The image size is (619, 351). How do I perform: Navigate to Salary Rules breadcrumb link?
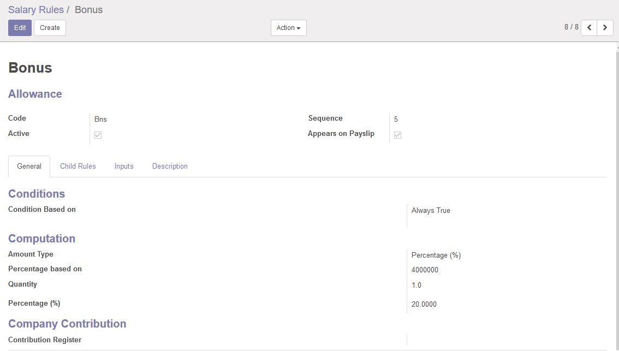(35, 10)
